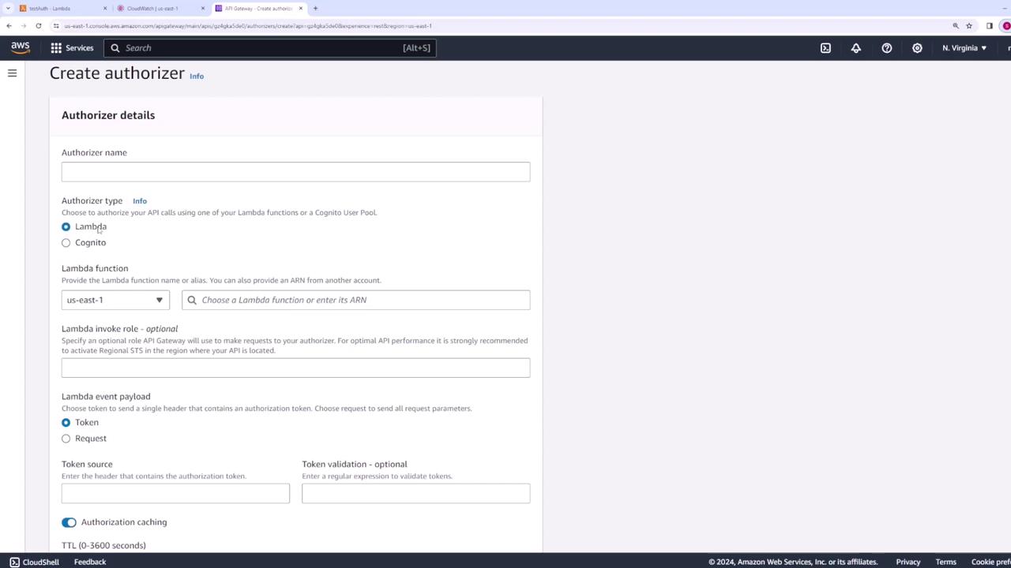1011x568 pixels.
Task: View site information icon in address bar
Action: (x=56, y=26)
